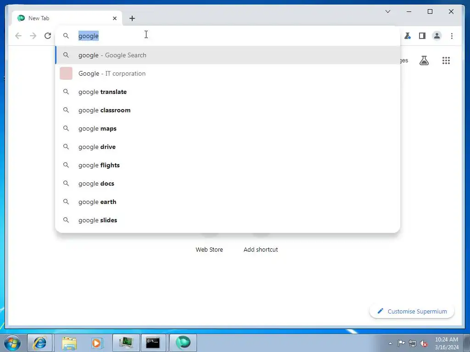Toggle the side panel icon

click(x=422, y=36)
